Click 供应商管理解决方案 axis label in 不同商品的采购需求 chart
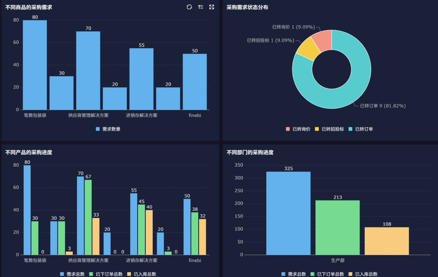Viewport: 438px width, 277px height. [x=88, y=115]
